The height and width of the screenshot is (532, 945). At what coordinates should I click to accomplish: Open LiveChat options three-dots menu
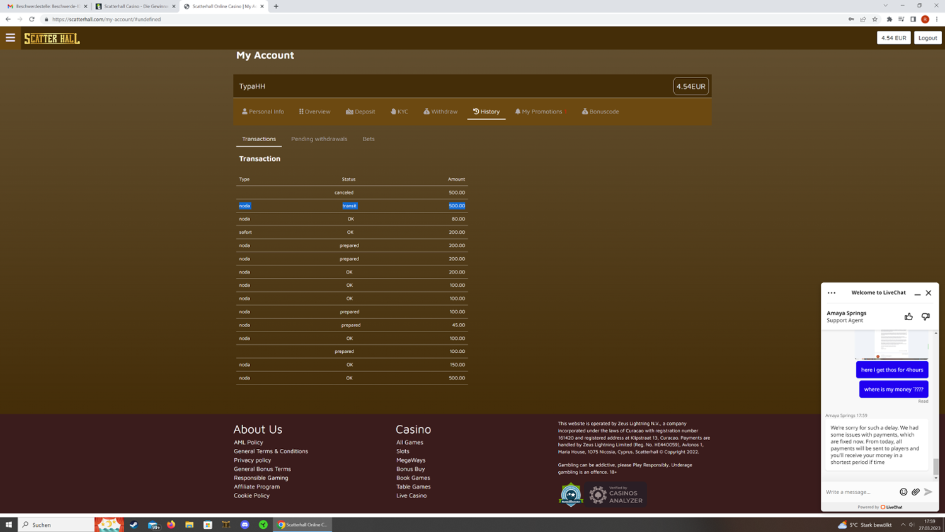click(832, 293)
